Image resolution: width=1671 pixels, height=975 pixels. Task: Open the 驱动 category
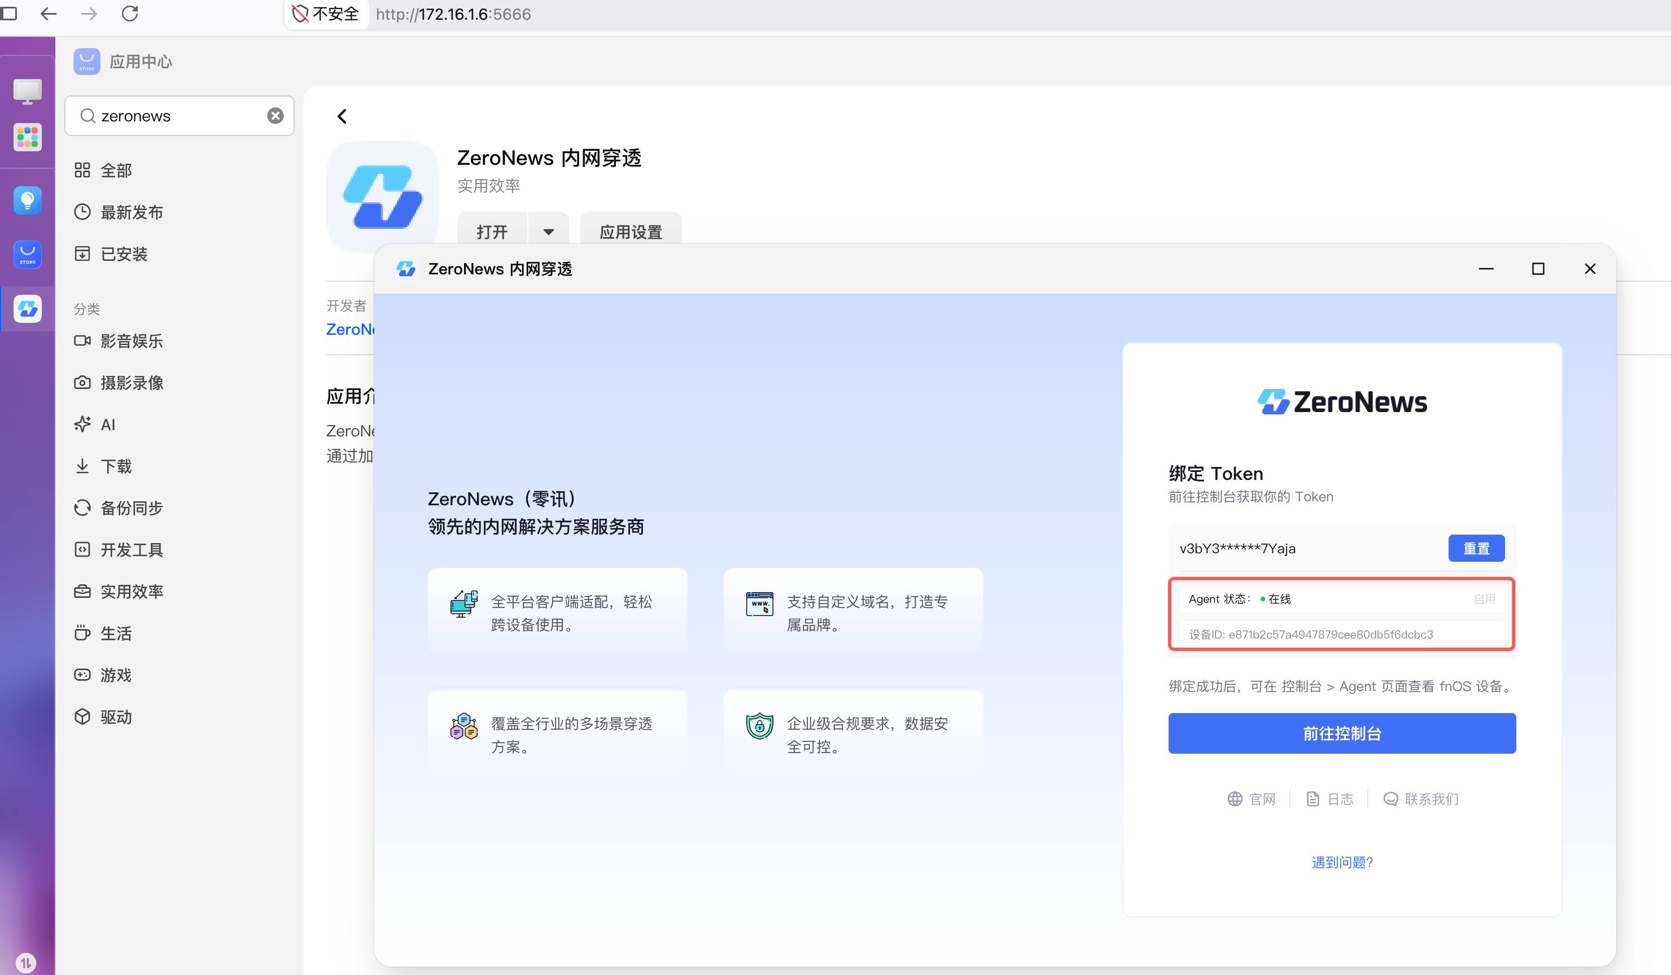tap(103, 717)
